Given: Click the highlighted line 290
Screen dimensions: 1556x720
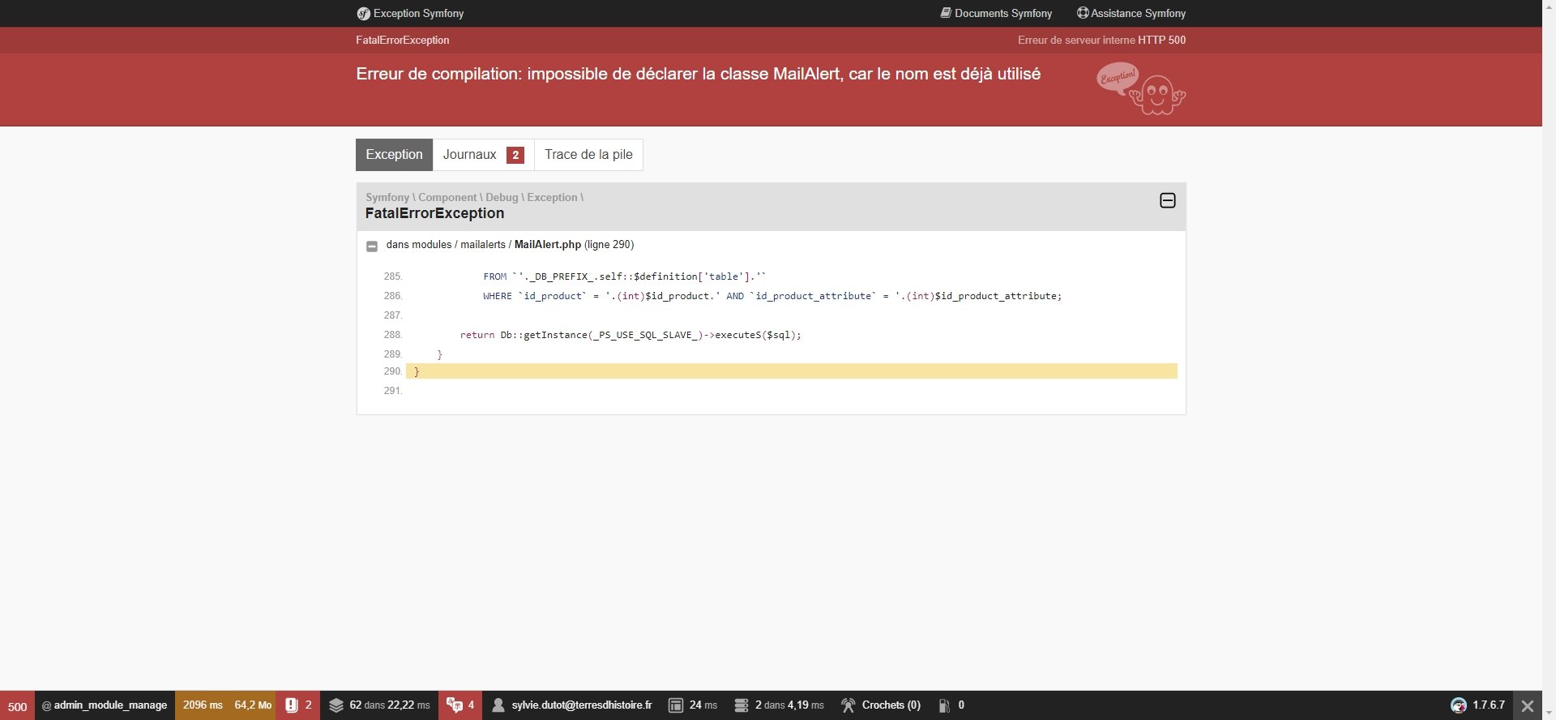Looking at the screenshot, I should tap(791, 371).
